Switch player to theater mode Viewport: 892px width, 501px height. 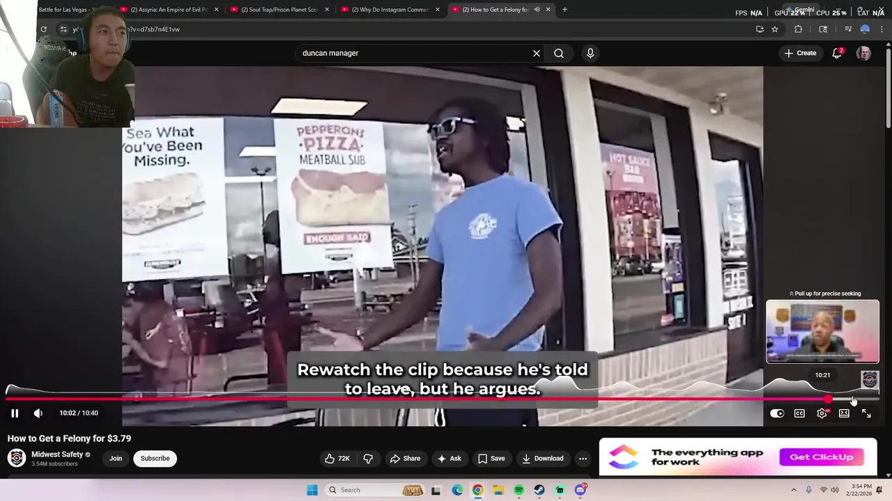[x=844, y=413]
